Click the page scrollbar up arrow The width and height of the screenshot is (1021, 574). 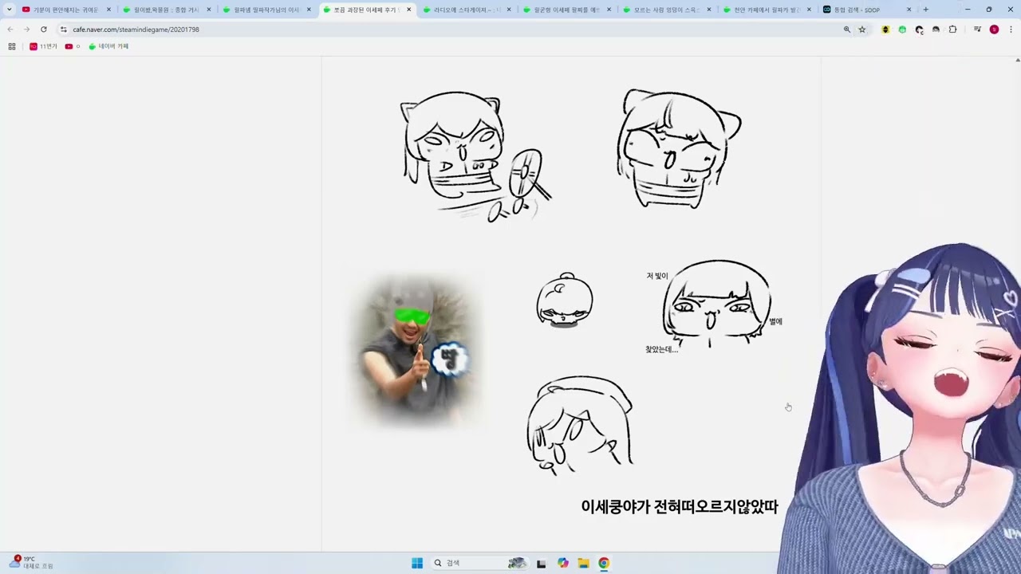(1017, 60)
